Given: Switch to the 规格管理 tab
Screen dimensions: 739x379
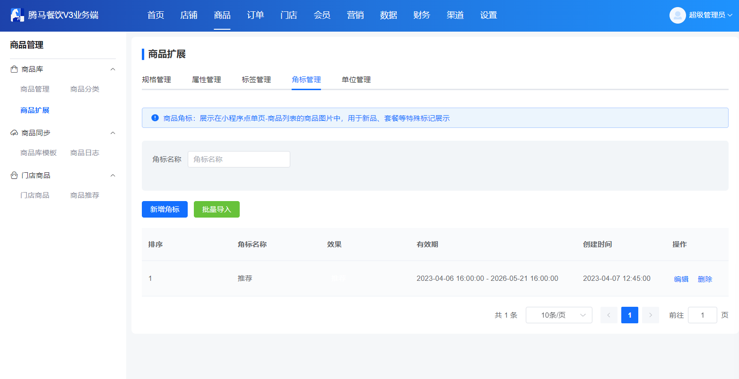Looking at the screenshot, I should [x=156, y=80].
